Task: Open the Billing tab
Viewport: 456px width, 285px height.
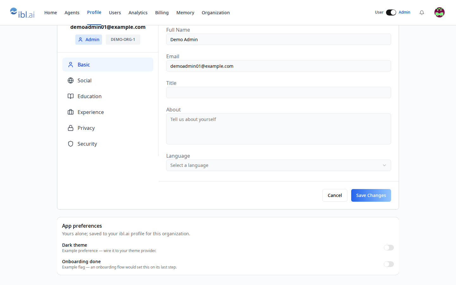Action: (162, 13)
